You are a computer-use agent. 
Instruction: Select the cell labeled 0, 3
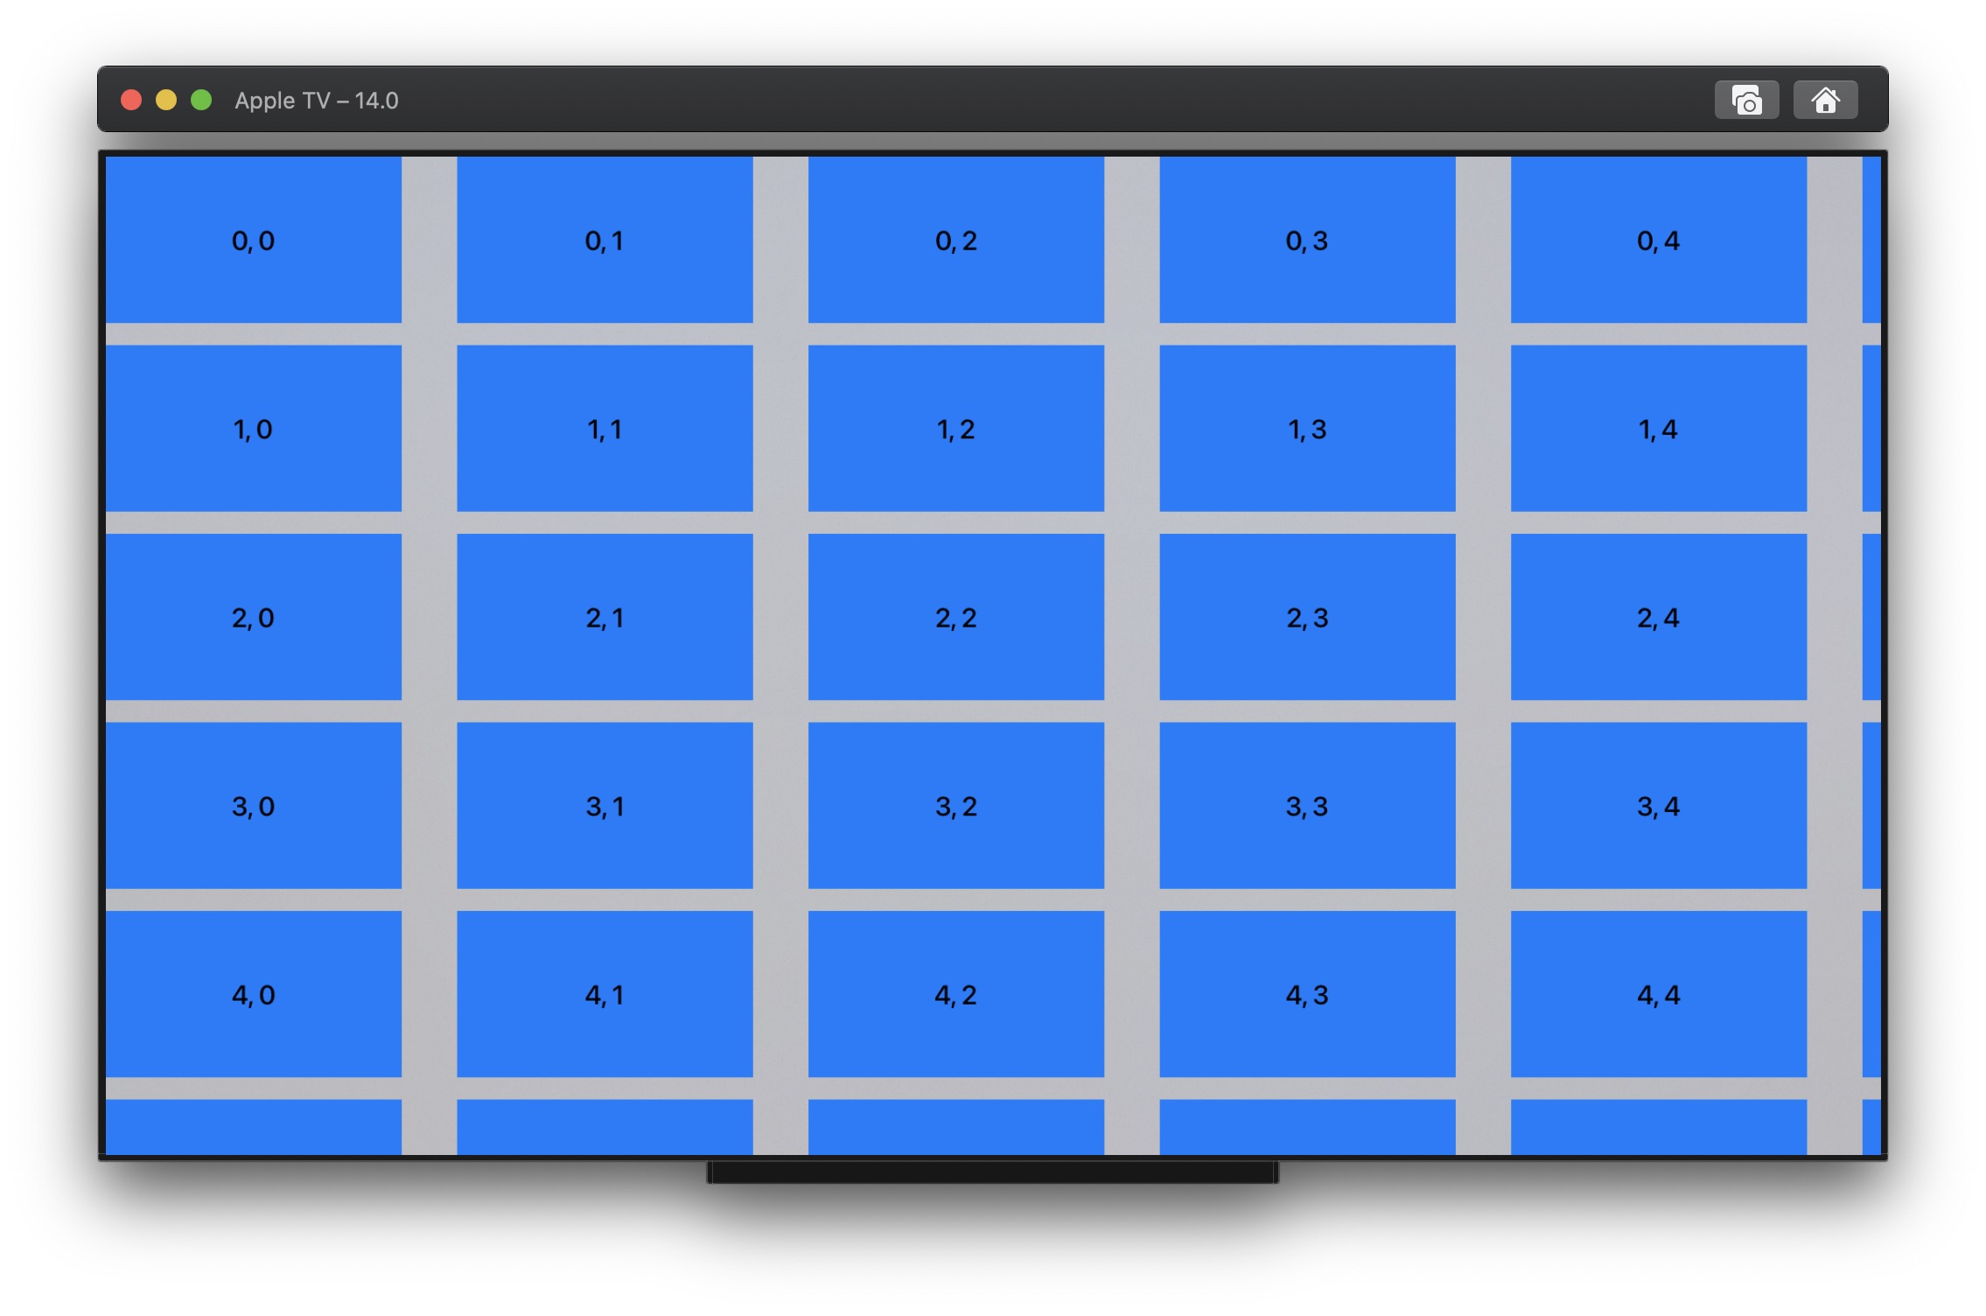[1307, 240]
